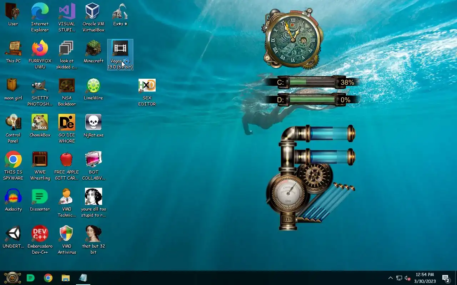Launch the Audacity shortcut
The image size is (457, 285).
pyautogui.click(x=13, y=200)
